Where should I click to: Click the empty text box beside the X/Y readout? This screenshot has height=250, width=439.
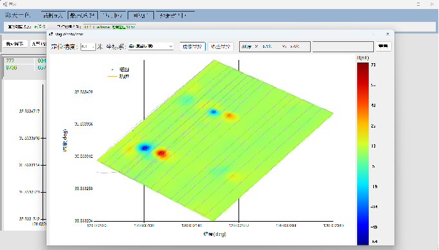(x=343, y=46)
